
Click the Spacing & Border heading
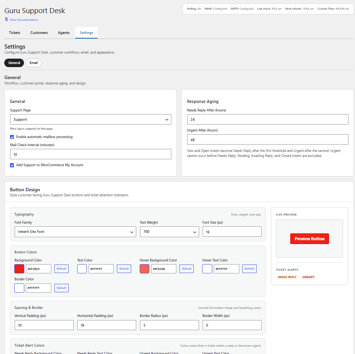29,308
